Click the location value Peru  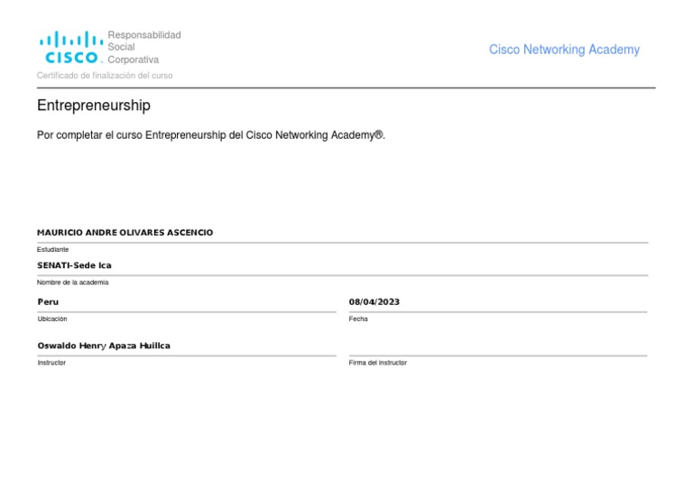(48, 301)
